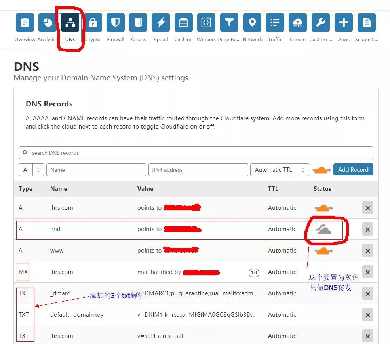Toggle the orange cloud for www record

(x=323, y=251)
